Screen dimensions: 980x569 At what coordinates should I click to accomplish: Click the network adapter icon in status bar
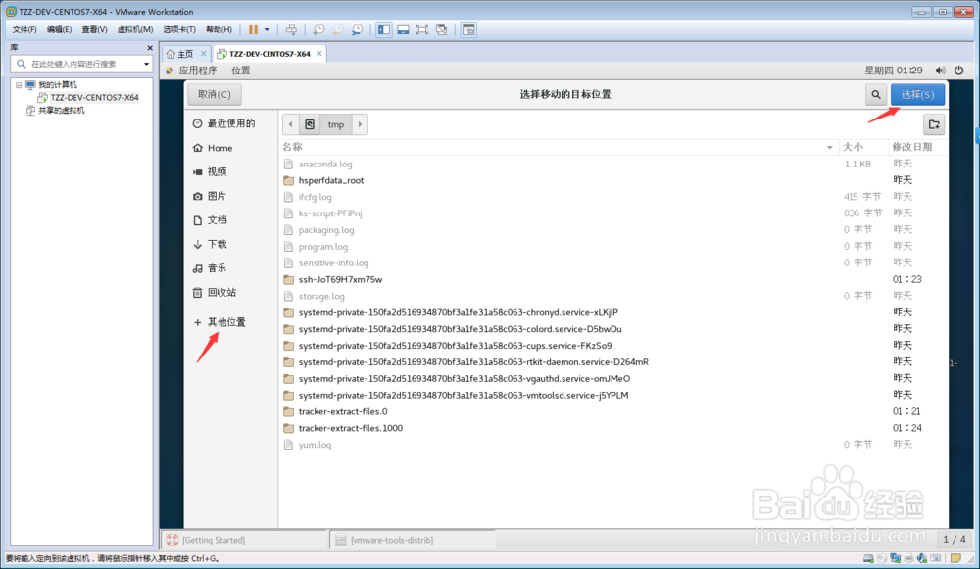pos(895,558)
